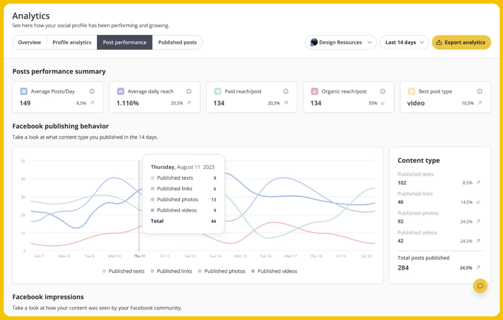
Task: Open info tooltip for Average Posts/Day
Action: point(92,91)
